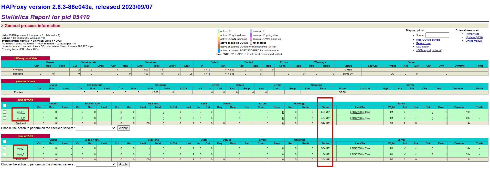Image resolution: width=490 pixels, height=181 pixels.
Task: Select all servers in azul_ipvANY header checkbox
Action: click(x=5, y=105)
